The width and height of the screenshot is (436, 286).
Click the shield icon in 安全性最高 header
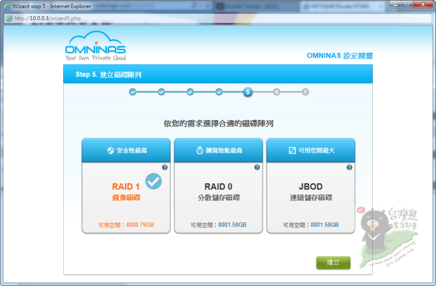[111, 151]
